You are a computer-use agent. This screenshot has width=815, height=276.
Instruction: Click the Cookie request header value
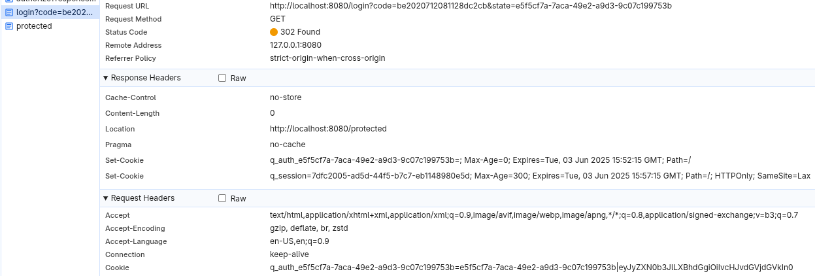click(x=531, y=267)
